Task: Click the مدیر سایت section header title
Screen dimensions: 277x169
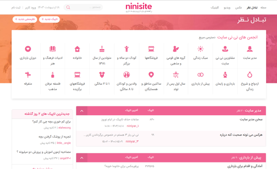Action: click(x=253, y=111)
